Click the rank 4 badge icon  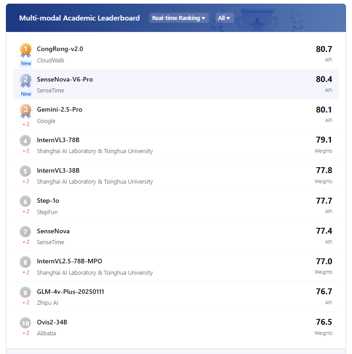[25, 141]
